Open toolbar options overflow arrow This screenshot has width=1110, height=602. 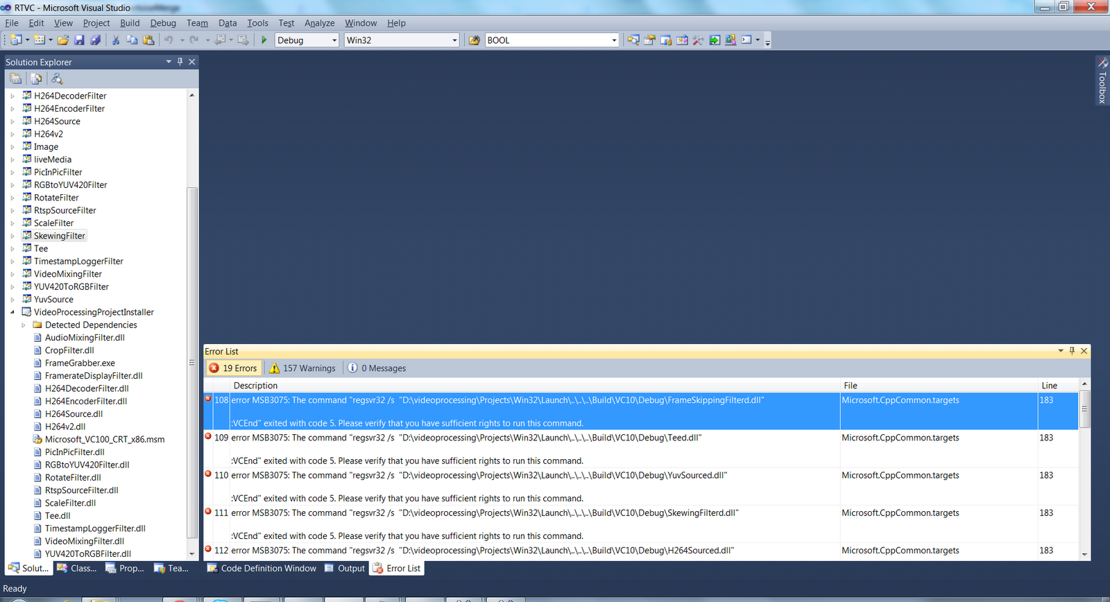pyautogui.click(x=767, y=42)
